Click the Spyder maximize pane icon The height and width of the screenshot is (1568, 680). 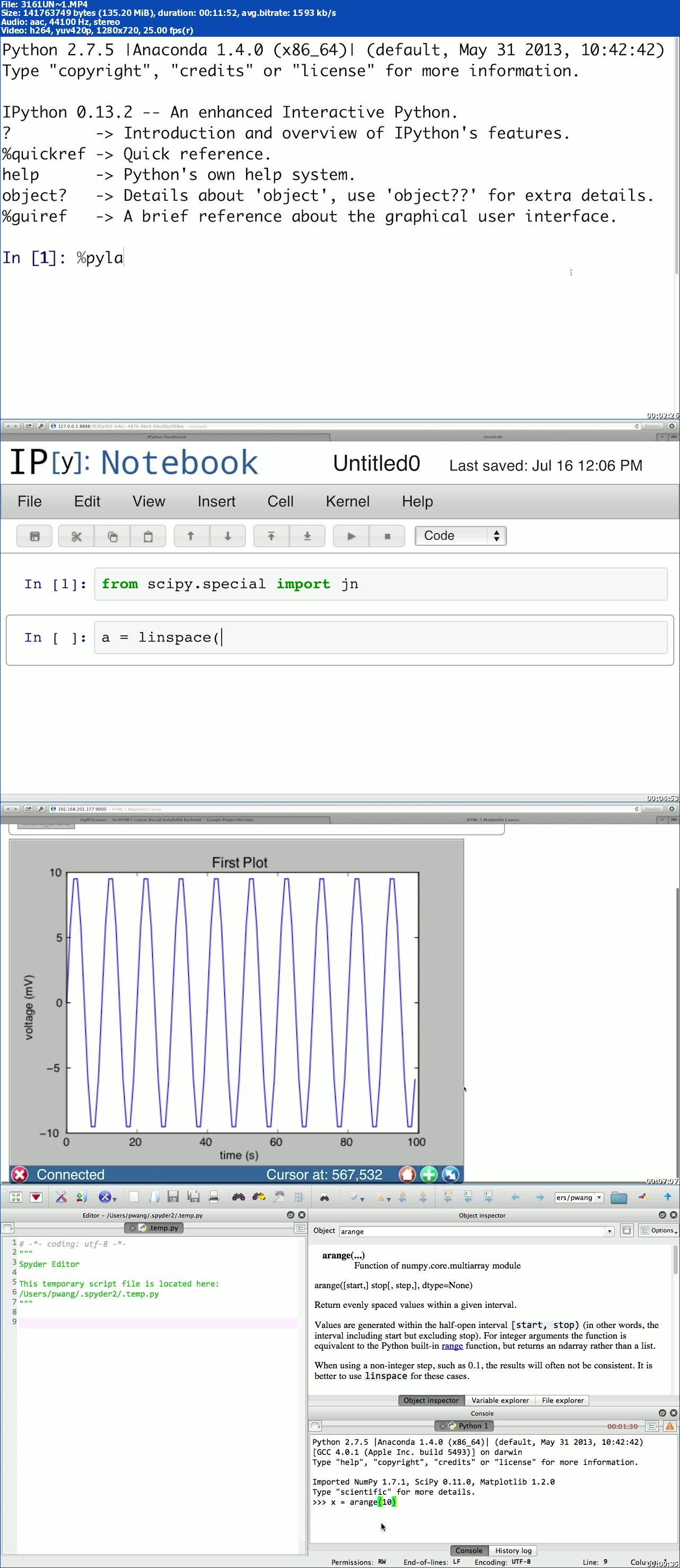[x=16, y=1197]
